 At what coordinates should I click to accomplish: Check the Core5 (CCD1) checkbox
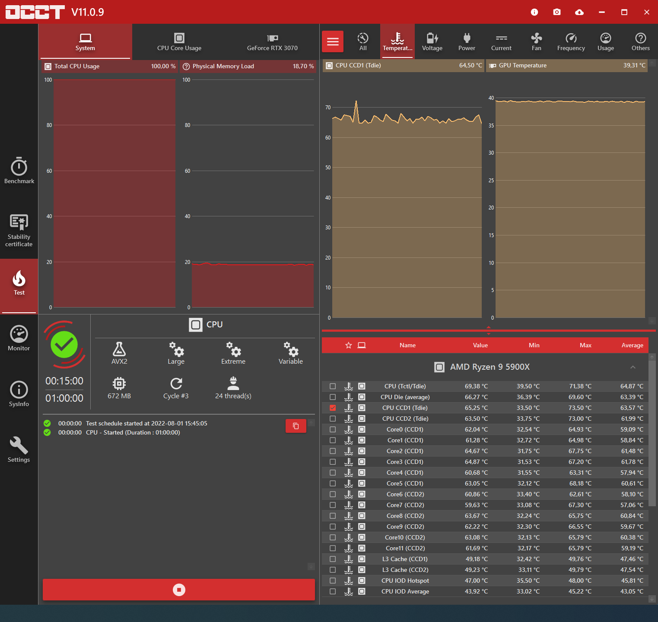click(x=333, y=483)
